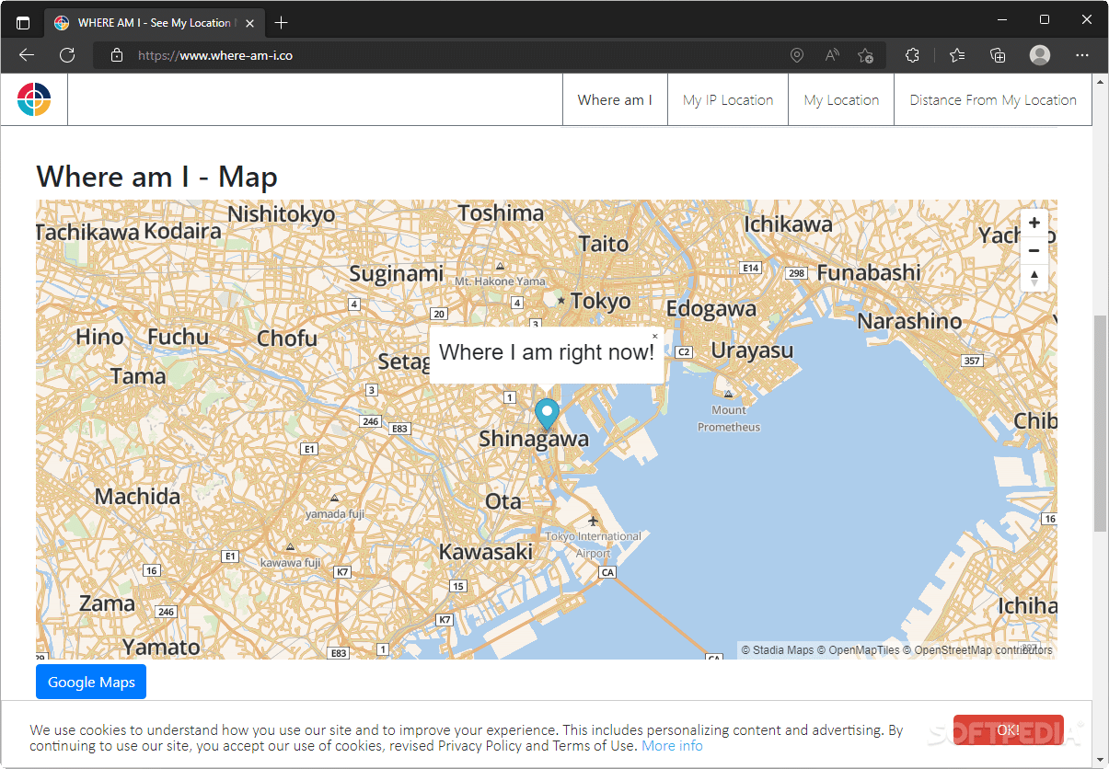1109x769 pixels.
Task: Click the Suginami label on map
Action: pyautogui.click(x=397, y=274)
